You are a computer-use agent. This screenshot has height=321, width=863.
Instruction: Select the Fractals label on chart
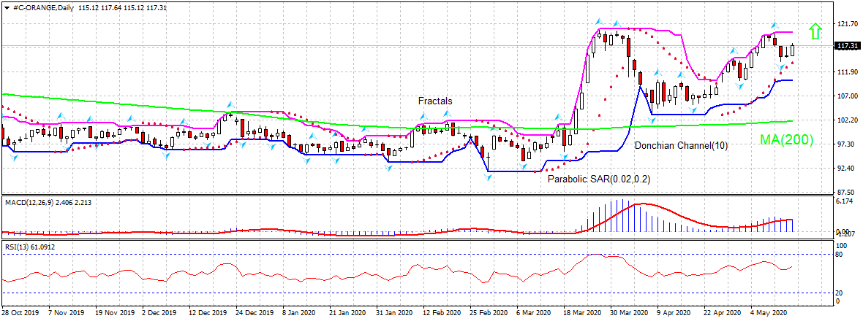point(435,101)
